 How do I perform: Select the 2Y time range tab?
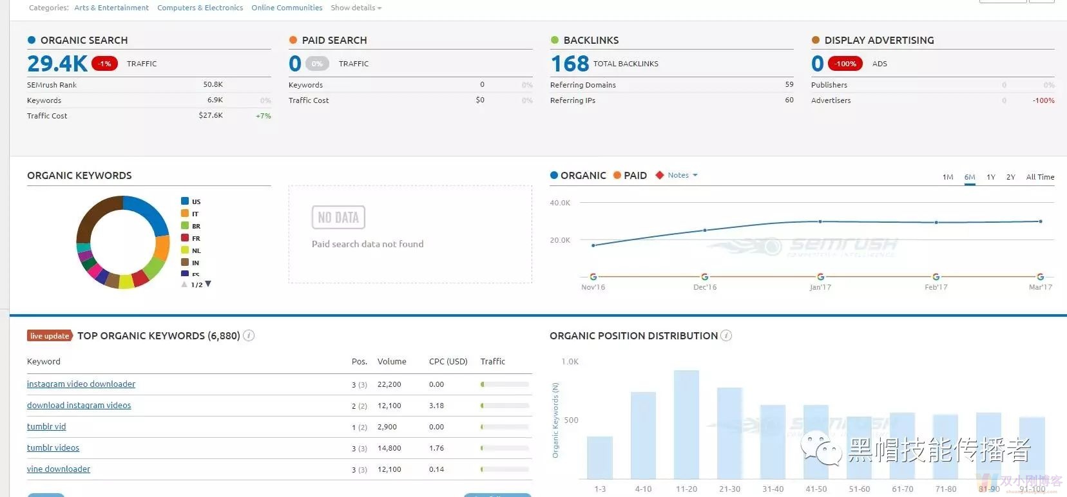(1011, 177)
